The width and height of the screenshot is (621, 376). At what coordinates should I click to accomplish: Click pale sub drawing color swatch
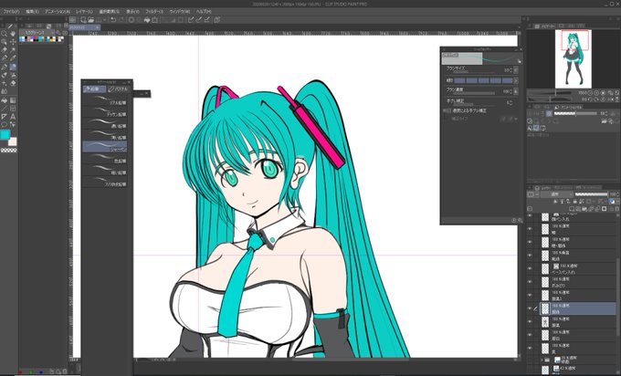(x=13, y=141)
